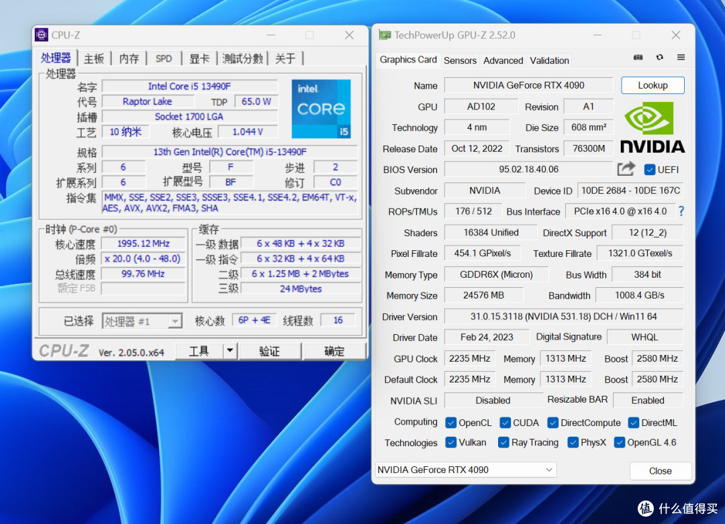The width and height of the screenshot is (725, 524).
Task: Click the Memory Type value GDDR6X (Micron)
Action: 496,274
